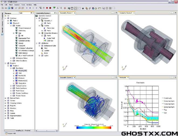Click the Streamline Stream 1 displayer icon
The width and height of the screenshot is (178, 136).
(x=42, y=33)
